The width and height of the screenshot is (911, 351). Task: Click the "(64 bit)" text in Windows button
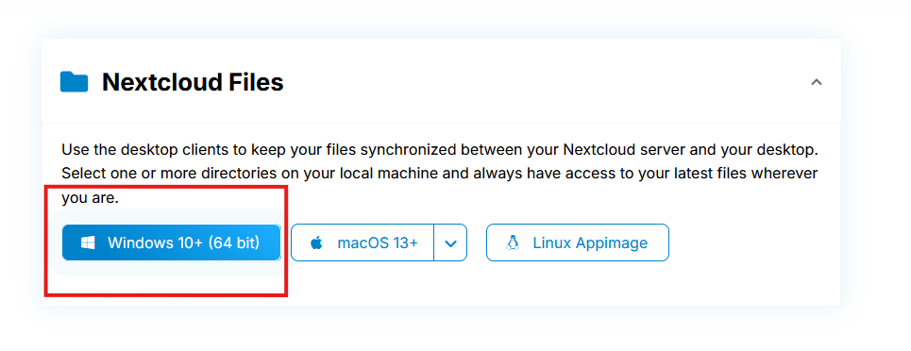coord(234,242)
